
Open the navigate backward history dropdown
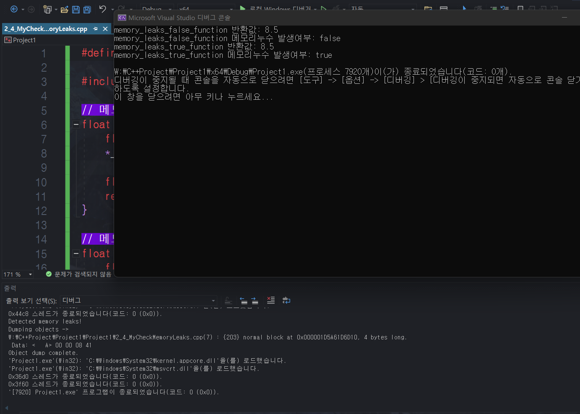[23, 9]
